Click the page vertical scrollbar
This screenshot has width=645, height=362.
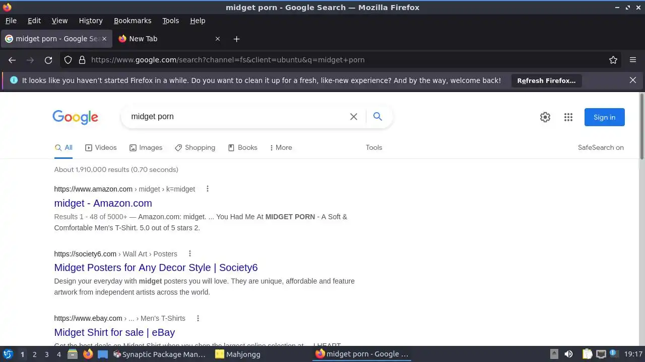[641, 126]
